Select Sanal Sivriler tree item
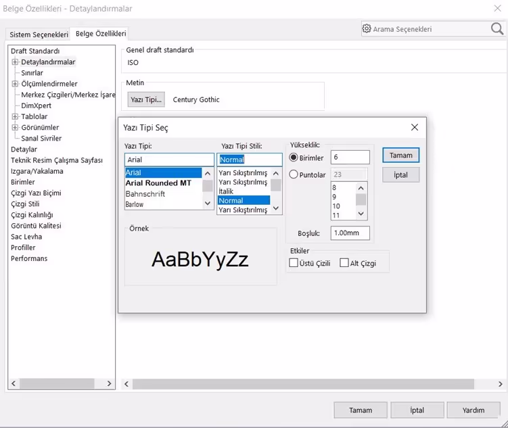 coord(41,138)
